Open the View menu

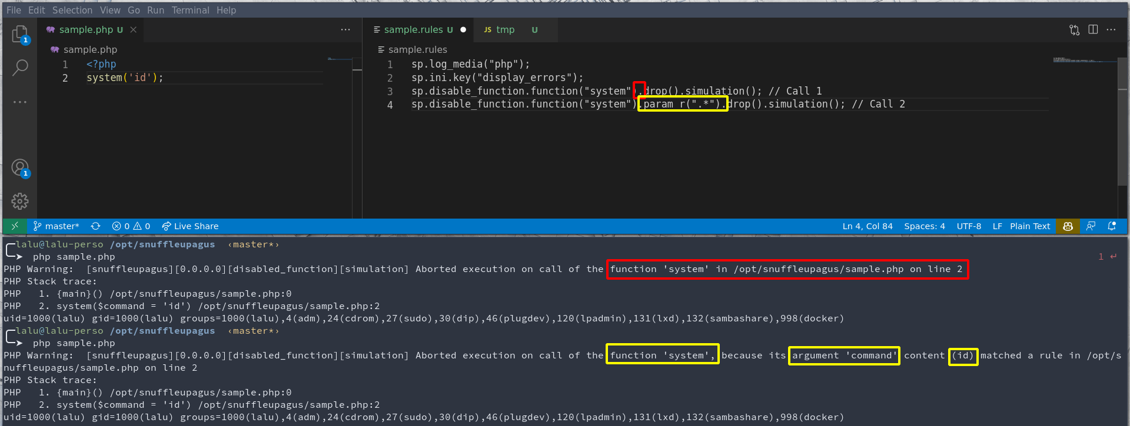110,10
